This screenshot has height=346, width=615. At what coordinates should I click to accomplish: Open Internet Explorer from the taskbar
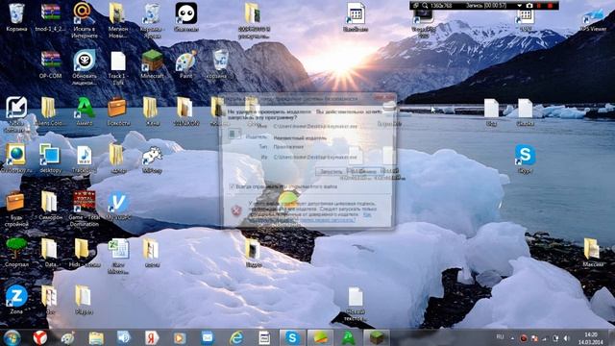236,337
